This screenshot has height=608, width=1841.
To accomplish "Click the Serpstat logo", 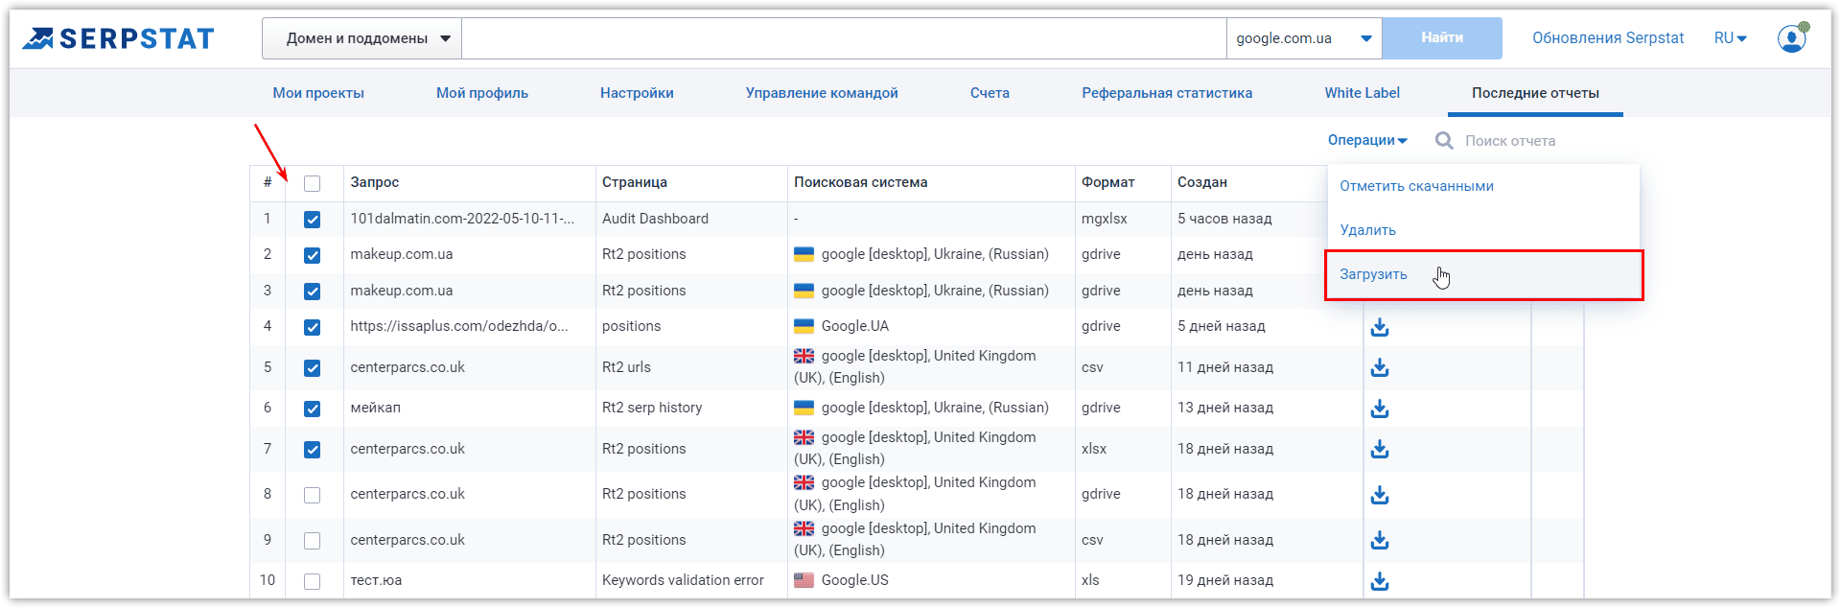I will [x=118, y=38].
